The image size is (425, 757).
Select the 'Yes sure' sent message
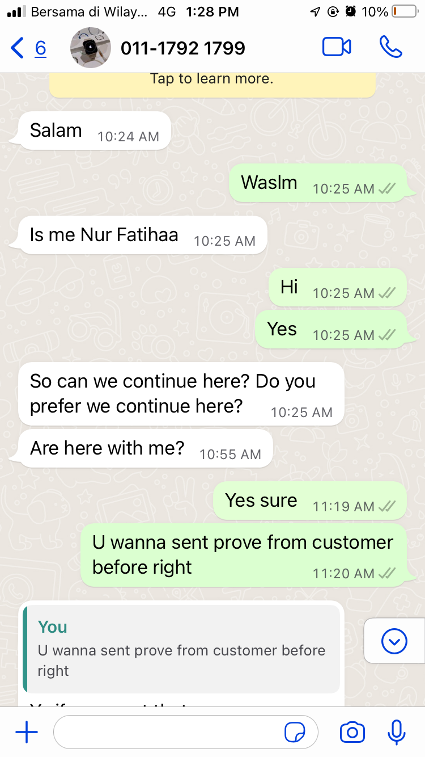pos(309,501)
